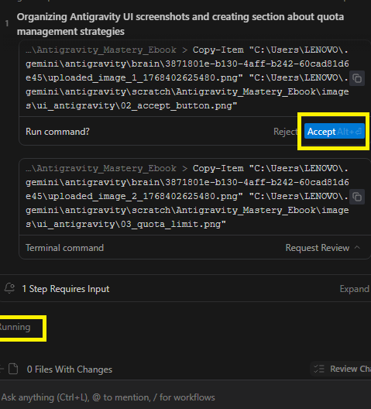Viewport: 371px width, 409px height.
Task: Expand the Step Requires Input bar
Action: 354,289
